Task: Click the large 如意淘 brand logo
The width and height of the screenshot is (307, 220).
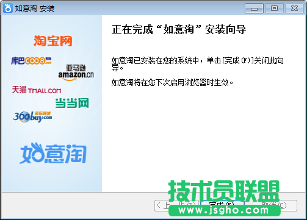Action: 53,153
